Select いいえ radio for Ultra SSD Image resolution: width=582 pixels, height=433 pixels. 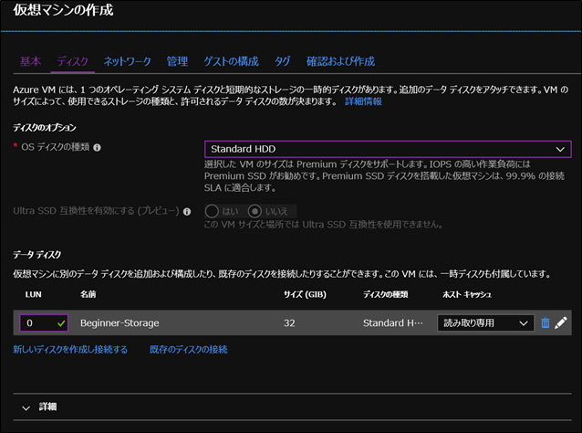tap(265, 211)
